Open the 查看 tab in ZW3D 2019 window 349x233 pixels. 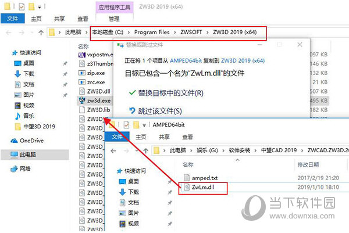[83, 19]
